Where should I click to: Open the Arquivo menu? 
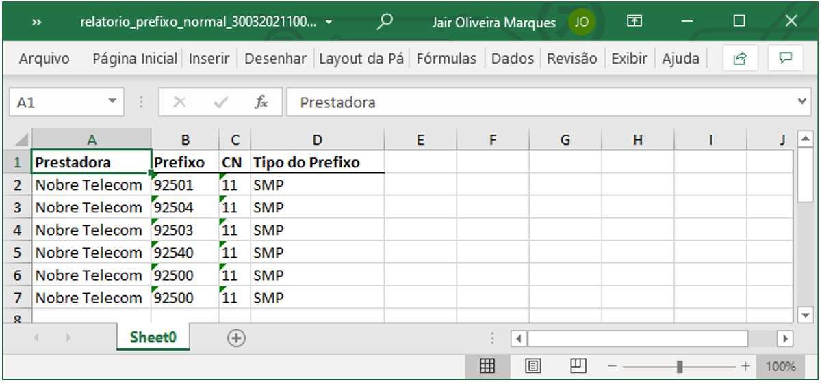pyautogui.click(x=44, y=59)
